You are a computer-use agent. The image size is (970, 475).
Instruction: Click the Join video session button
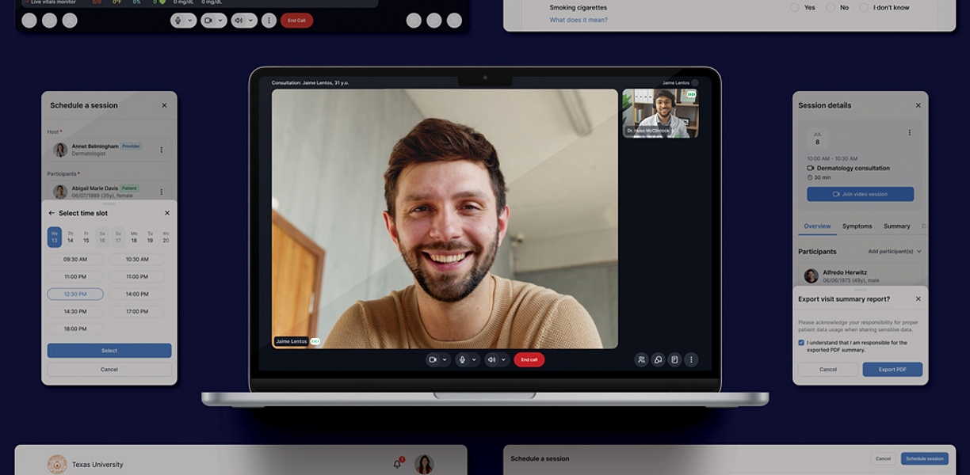(860, 194)
